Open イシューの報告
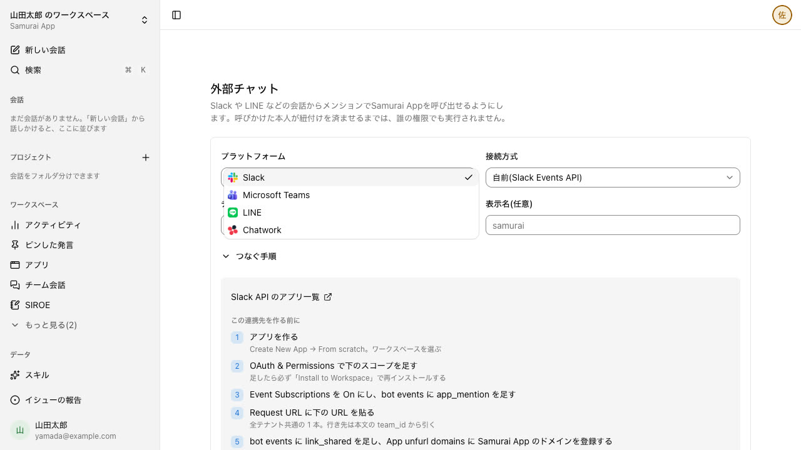Viewport: 801px width, 450px height. point(79,400)
